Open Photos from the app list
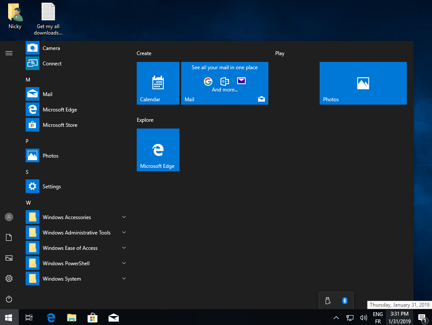The image size is (432, 325). pos(76,155)
